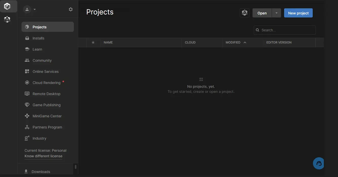Click Current license: Personal text

pyautogui.click(x=46, y=150)
